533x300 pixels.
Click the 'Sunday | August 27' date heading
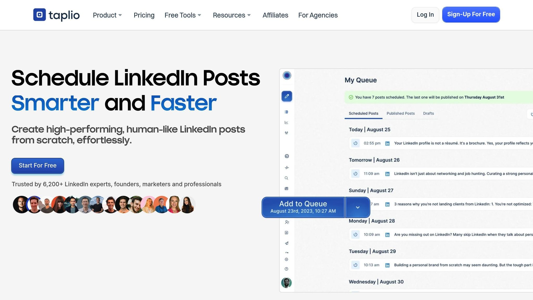pos(371,191)
